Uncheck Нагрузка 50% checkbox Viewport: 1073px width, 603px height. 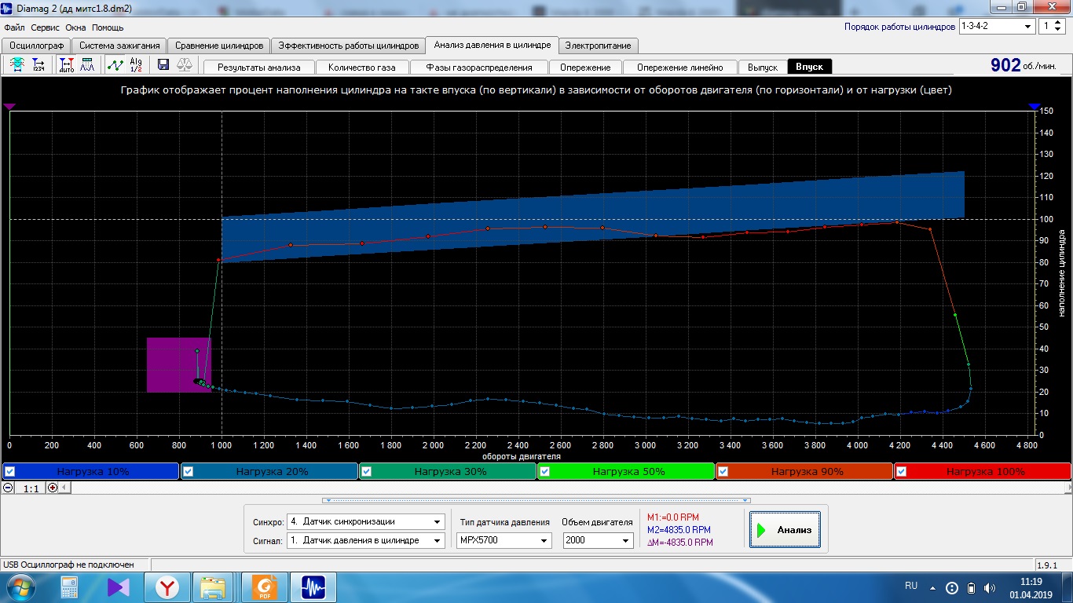click(x=545, y=471)
